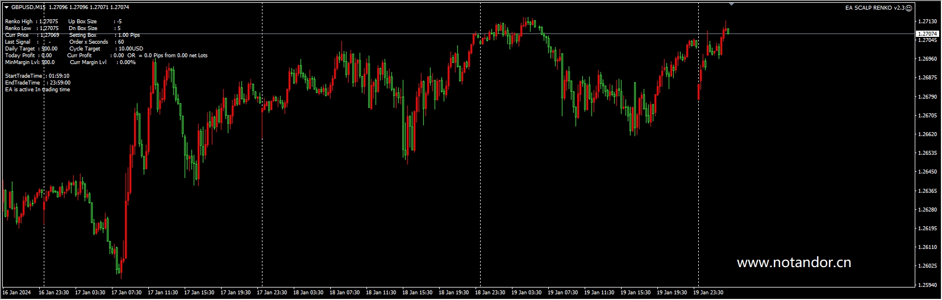Select the Daily Target 500.00 text
The height and width of the screenshot is (300, 942).
(31, 49)
